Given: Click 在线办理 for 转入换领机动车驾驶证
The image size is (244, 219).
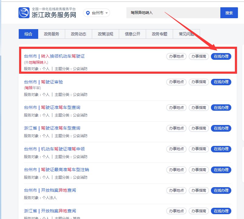Looking at the screenshot, I should pos(221,56).
